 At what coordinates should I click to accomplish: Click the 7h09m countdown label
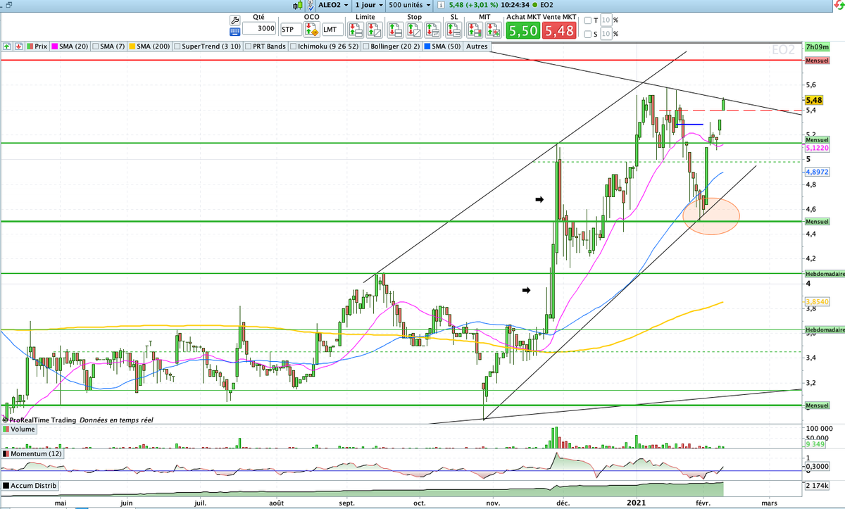[x=816, y=46]
